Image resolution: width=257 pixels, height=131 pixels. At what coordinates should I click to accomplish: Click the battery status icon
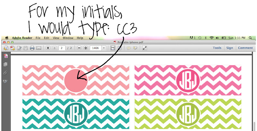(x=224, y=38)
